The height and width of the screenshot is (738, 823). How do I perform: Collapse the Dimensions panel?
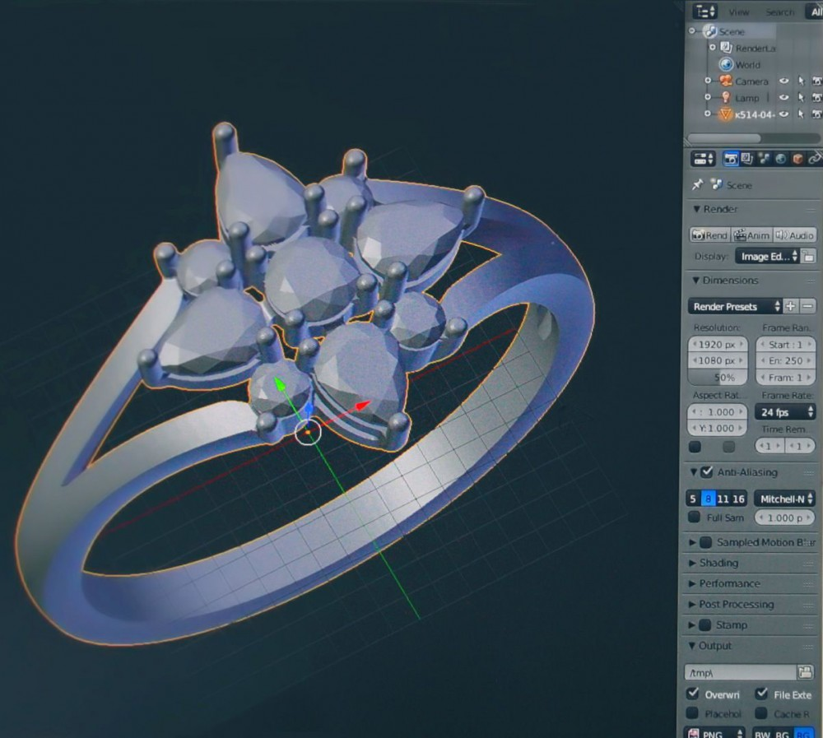[x=696, y=281]
